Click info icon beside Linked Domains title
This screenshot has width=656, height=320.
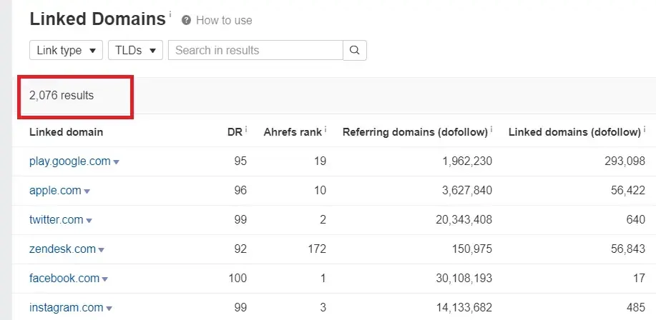170,14
